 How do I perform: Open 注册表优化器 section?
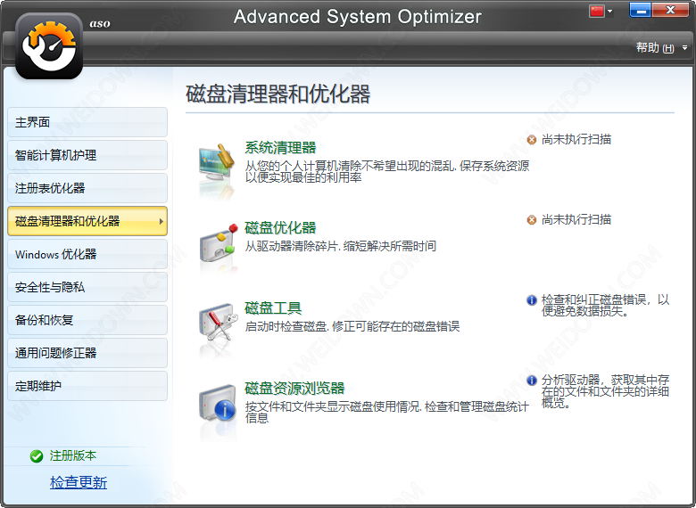87,188
